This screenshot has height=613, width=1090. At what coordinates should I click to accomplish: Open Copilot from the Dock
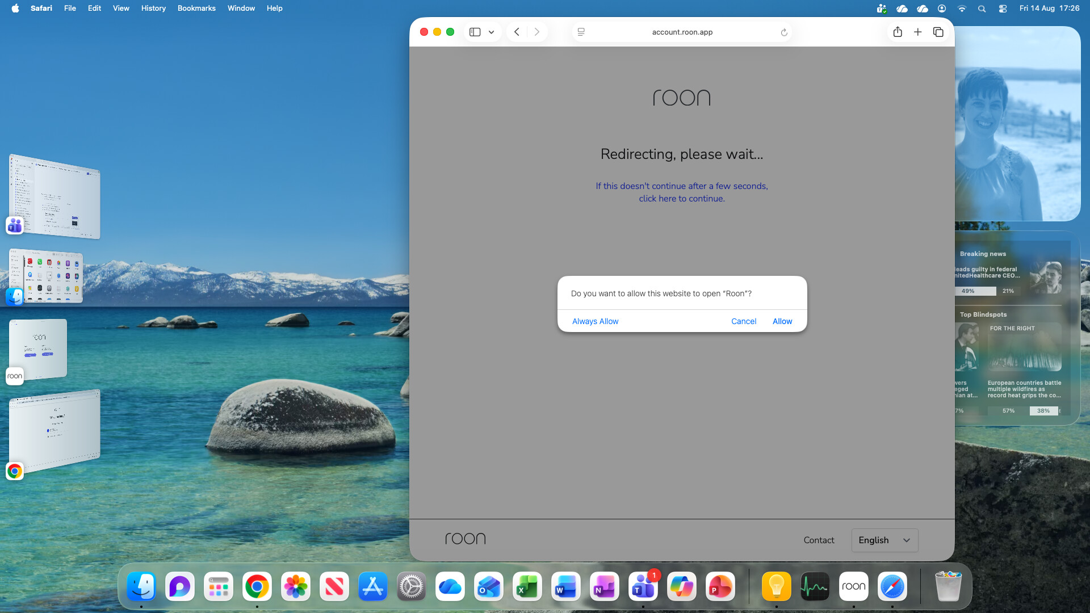pos(682,586)
